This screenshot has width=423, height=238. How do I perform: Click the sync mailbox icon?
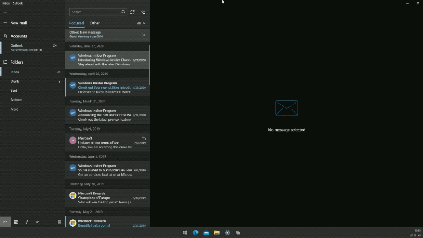coord(132,12)
